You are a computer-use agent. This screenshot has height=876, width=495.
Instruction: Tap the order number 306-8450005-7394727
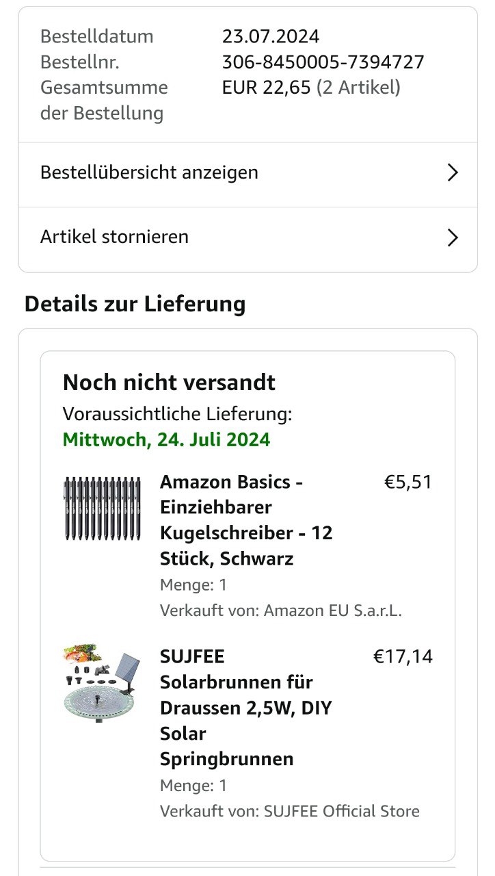pos(323,62)
